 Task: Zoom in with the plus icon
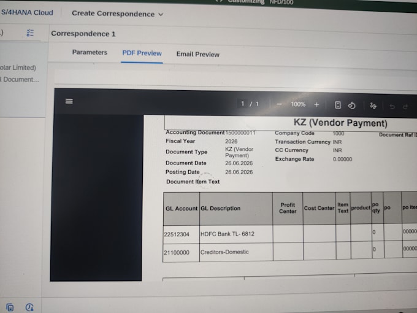(316, 104)
